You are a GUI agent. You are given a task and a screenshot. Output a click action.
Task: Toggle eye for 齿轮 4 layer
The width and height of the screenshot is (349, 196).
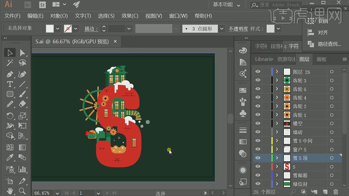258,97
